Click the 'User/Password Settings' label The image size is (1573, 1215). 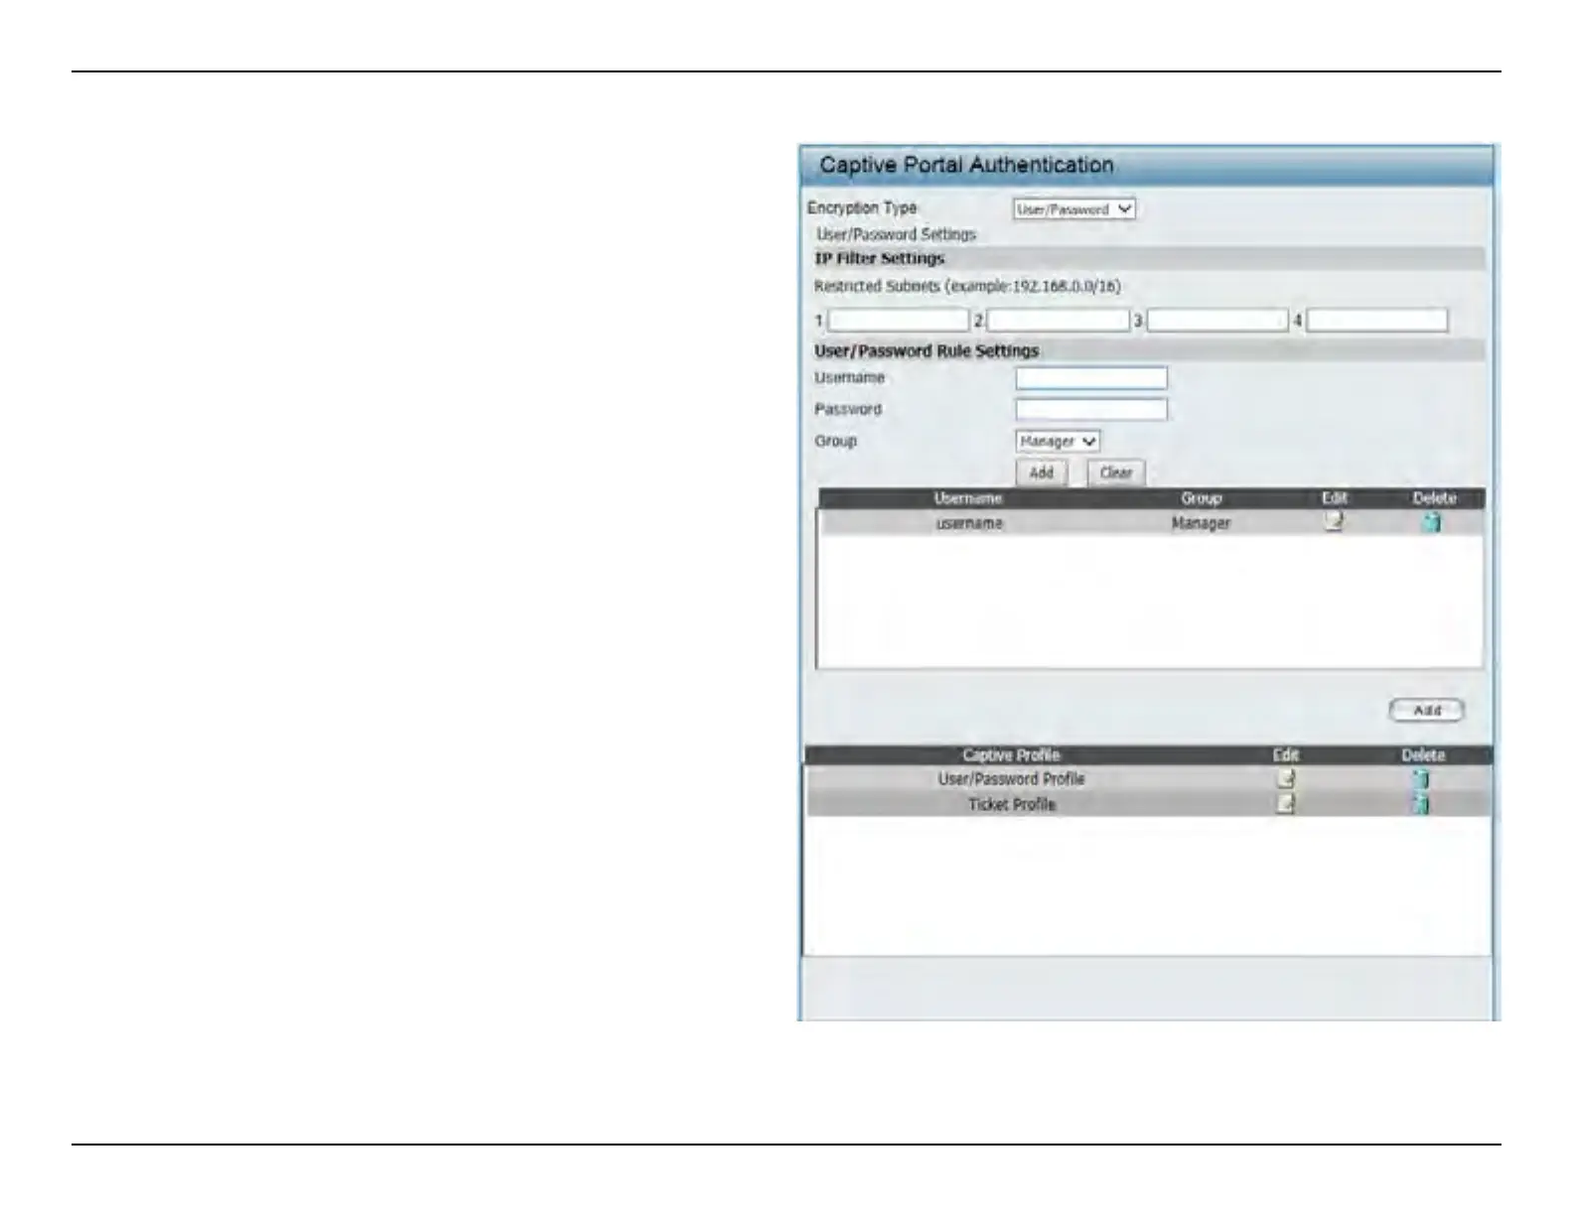pos(896,235)
